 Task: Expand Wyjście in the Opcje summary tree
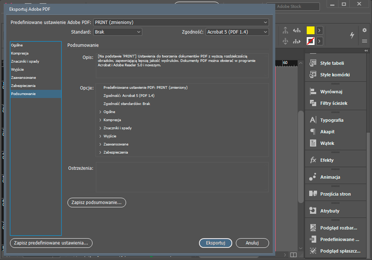[100, 136]
